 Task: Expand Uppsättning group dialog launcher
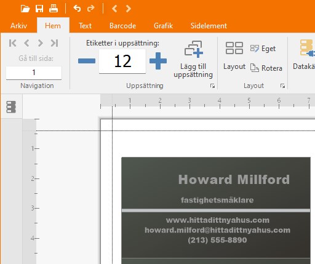[x=212, y=86]
